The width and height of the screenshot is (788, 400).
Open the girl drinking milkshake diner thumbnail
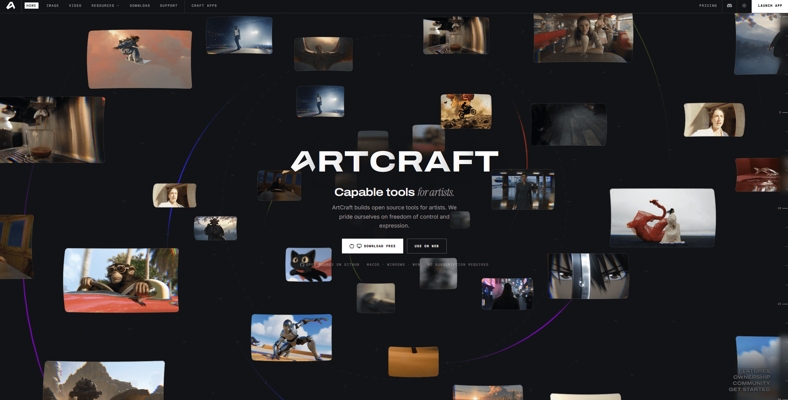point(583,38)
